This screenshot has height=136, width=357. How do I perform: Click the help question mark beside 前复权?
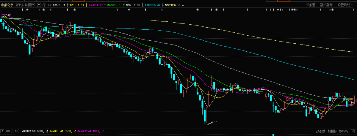click(x=39, y=5)
